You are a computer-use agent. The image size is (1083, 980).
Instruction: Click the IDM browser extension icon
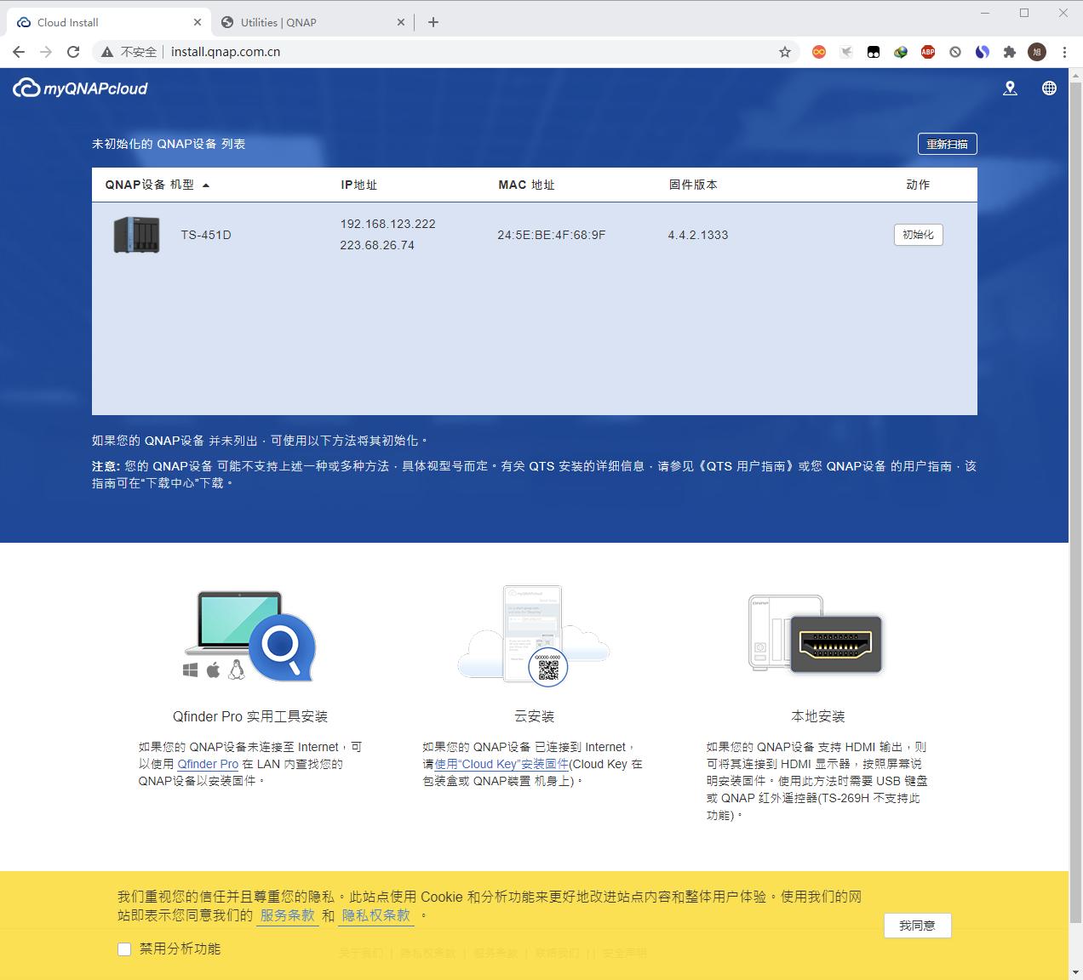[x=900, y=52]
